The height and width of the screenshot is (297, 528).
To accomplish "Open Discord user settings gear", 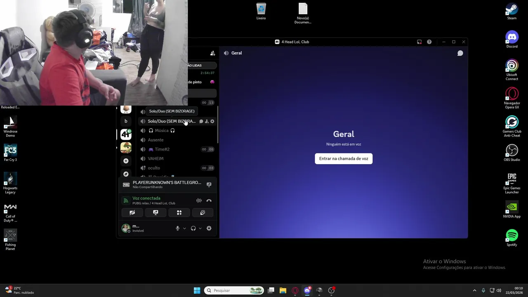I will click(209, 228).
